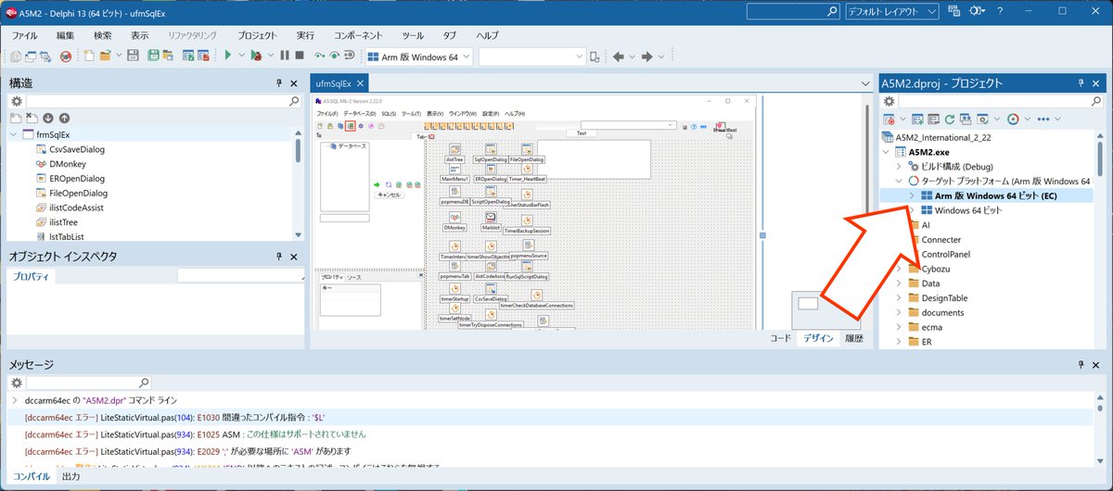Screen dimensions: 1113x491
Task: Open the 編集 menu
Action: 66,34
